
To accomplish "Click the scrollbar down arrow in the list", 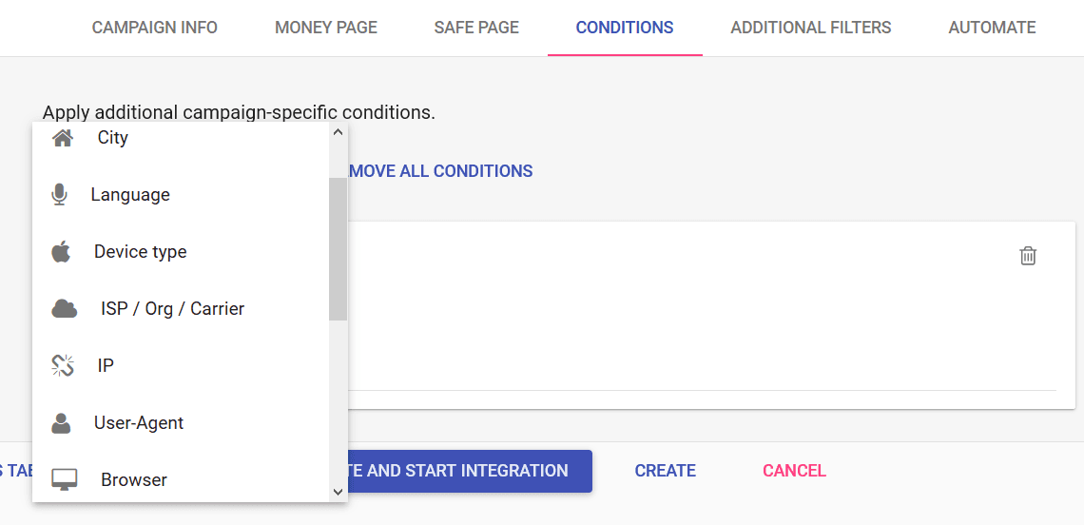I will (339, 492).
